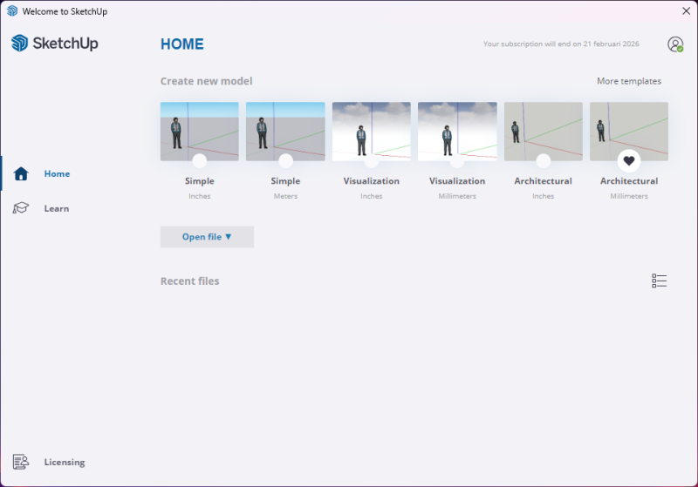Click the Learn graduation cap icon
The height and width of the screenshot is (487, 698).
22,208
